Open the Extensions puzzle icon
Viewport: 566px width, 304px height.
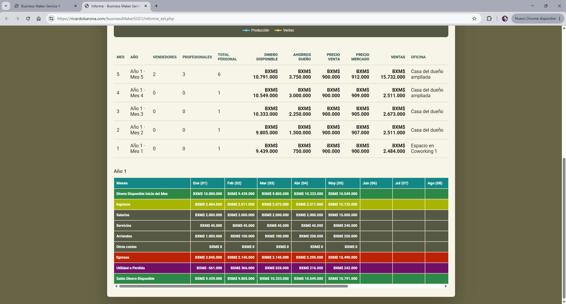(489, 19)
